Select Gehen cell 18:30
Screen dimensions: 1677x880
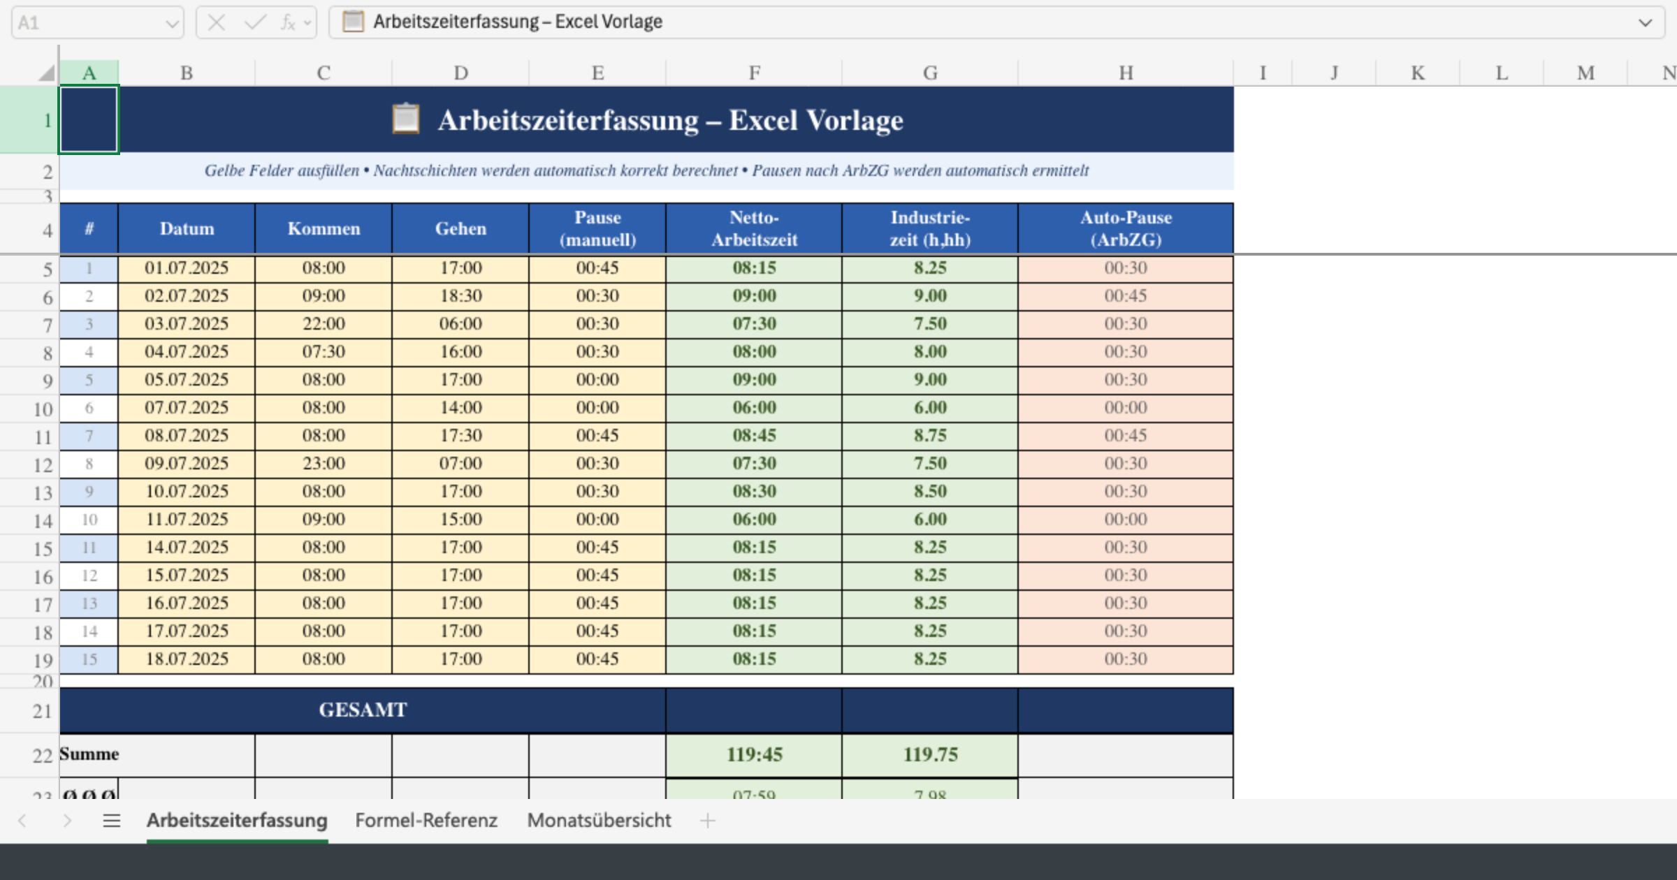(460, 296)
